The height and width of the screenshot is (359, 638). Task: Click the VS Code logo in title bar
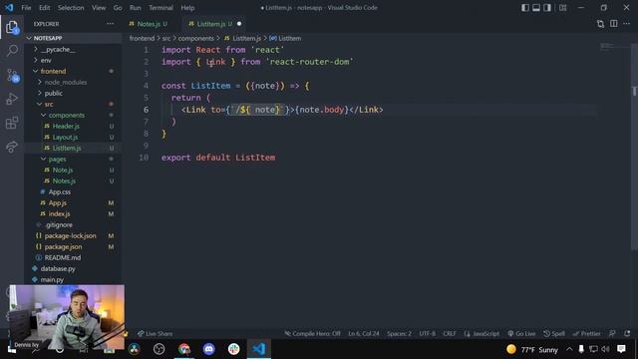[x=9, y=7]
